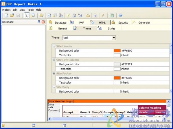Click the toolbar Styles font icon
Viewport: 173px width, 129px height.
pos(80,15)
